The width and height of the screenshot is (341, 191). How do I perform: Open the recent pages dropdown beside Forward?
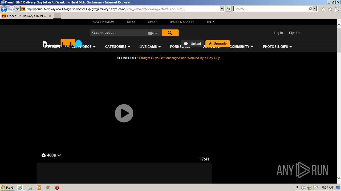click(17, 9)
